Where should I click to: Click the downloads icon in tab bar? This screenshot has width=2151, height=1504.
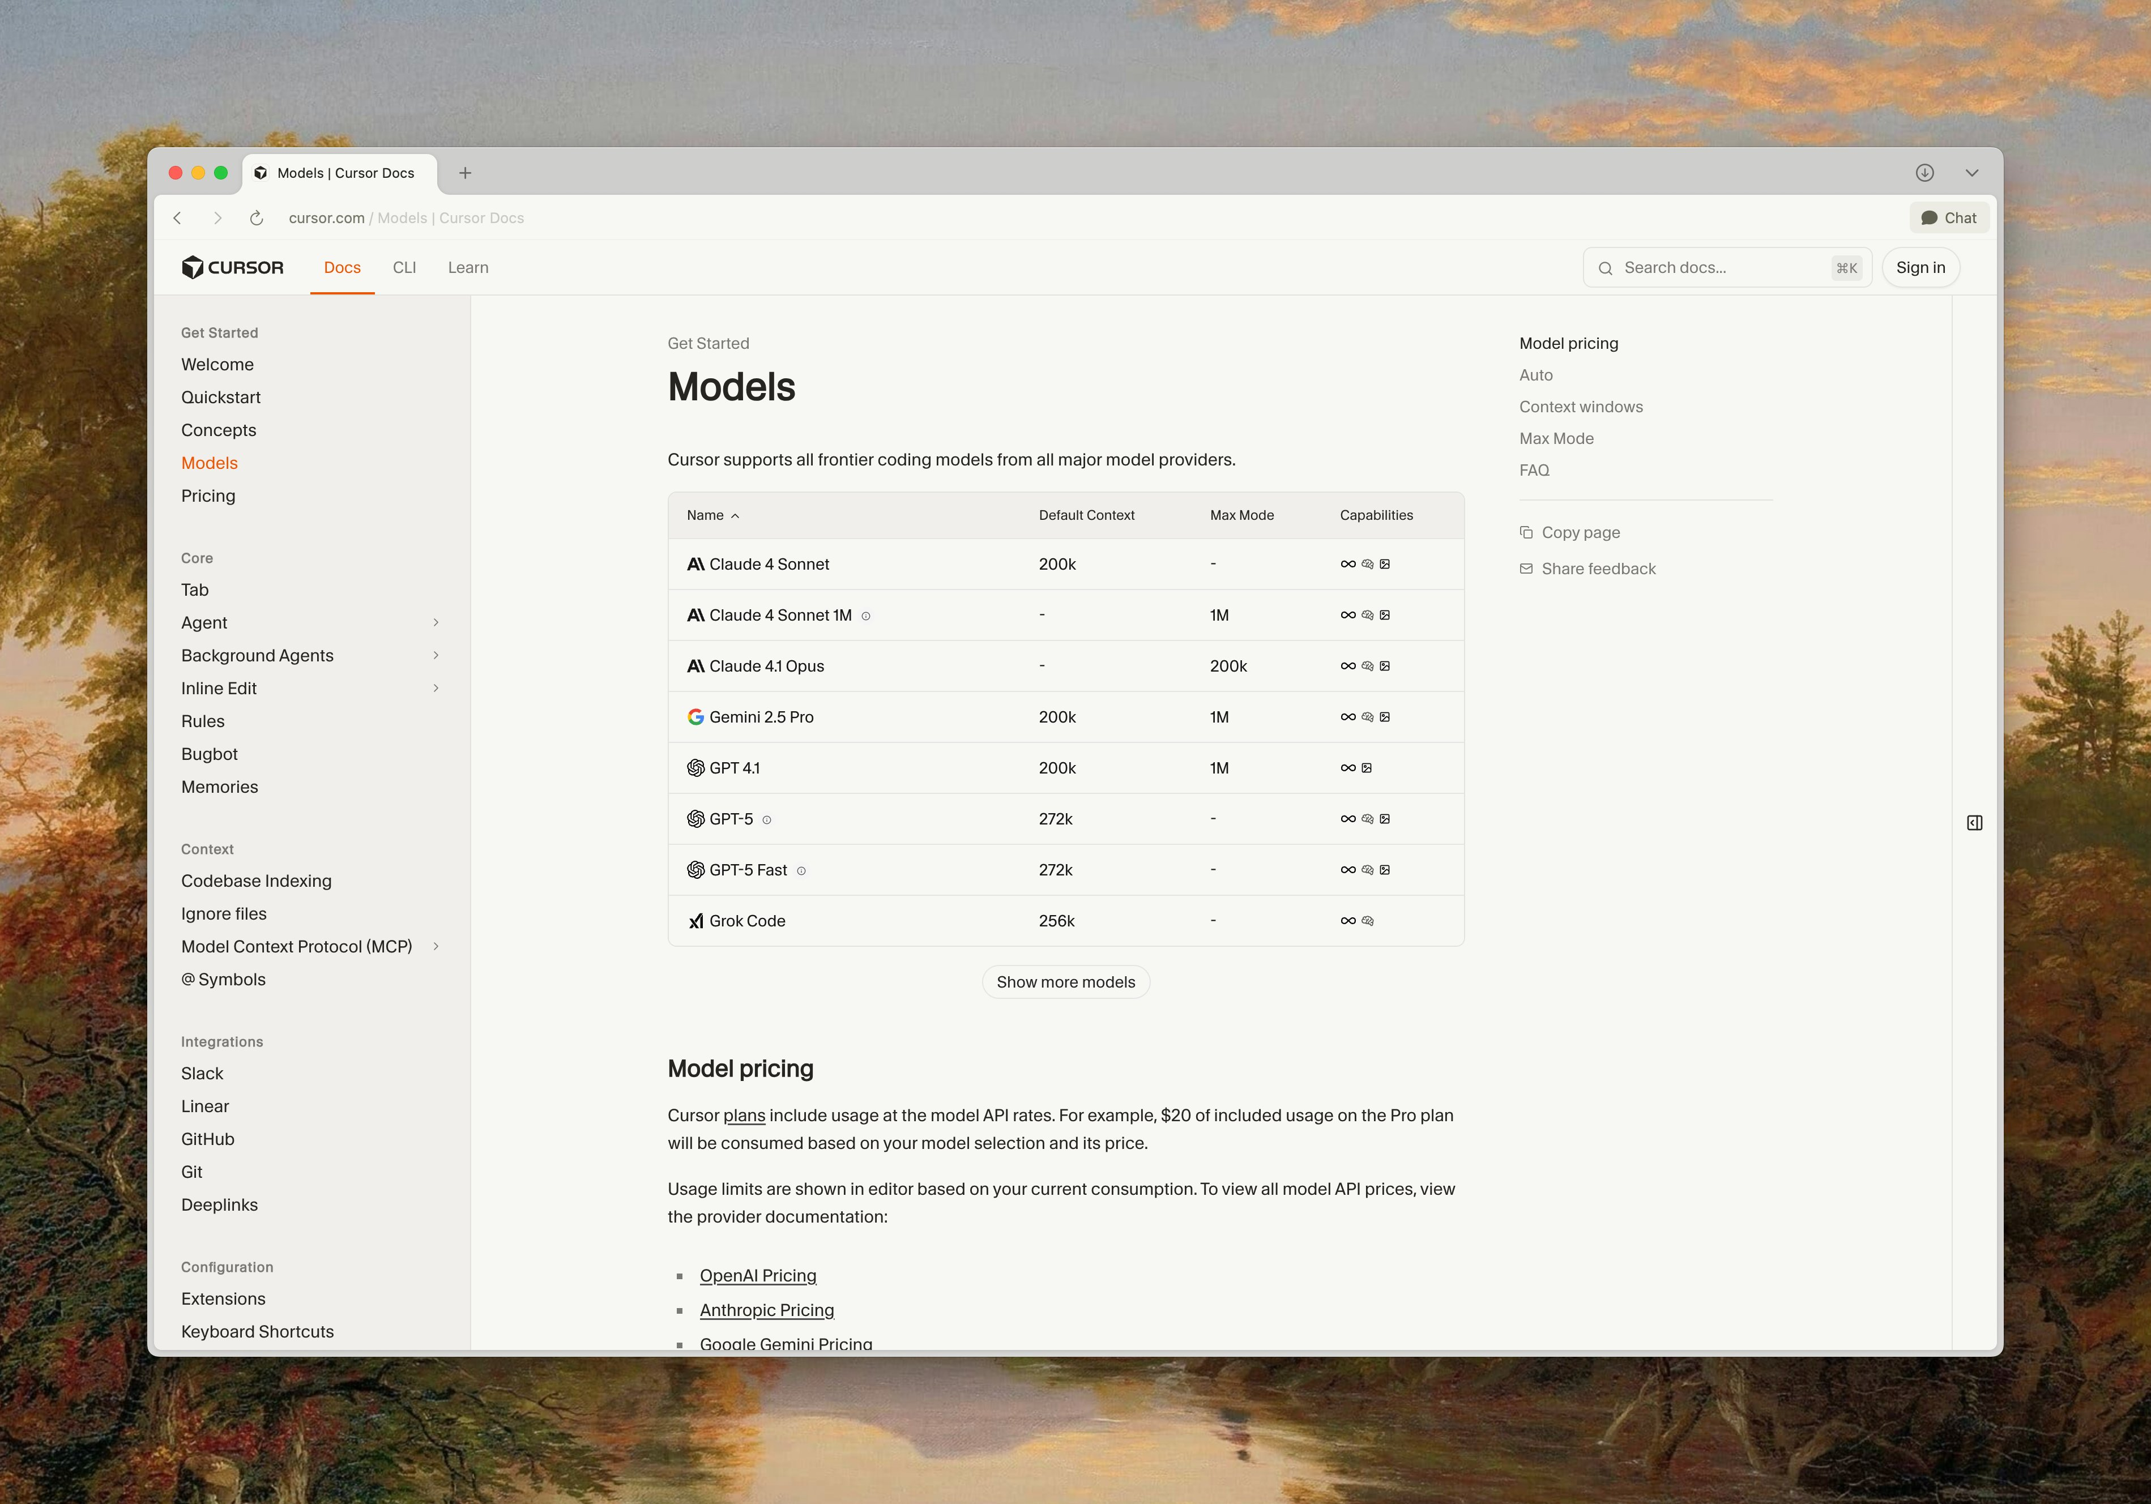pos(1924,172)
